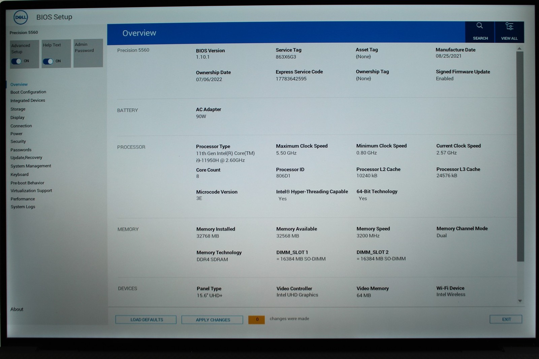The image size is (539, 359).
Task: Open Virtualization Support section
Action: tap(31, 191)
